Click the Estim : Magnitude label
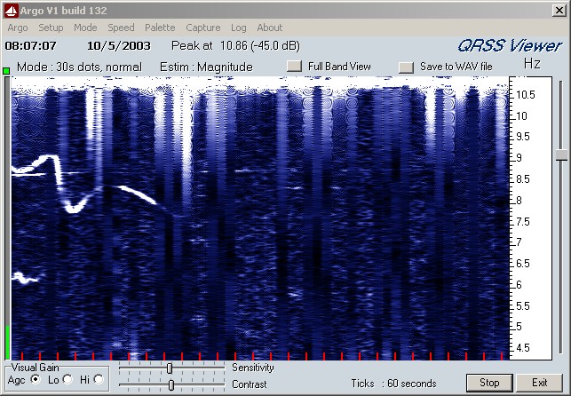 [206, 67]
